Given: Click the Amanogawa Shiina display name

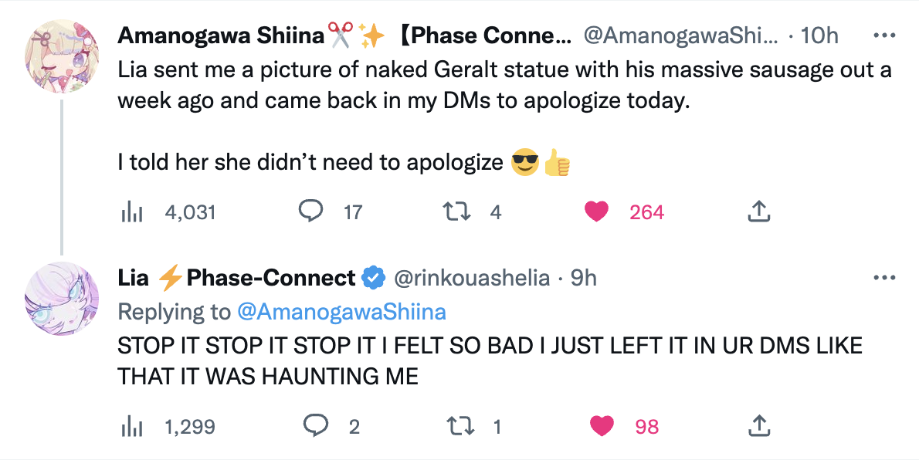Looking at the screenshot, I should [x=220, y=36].
